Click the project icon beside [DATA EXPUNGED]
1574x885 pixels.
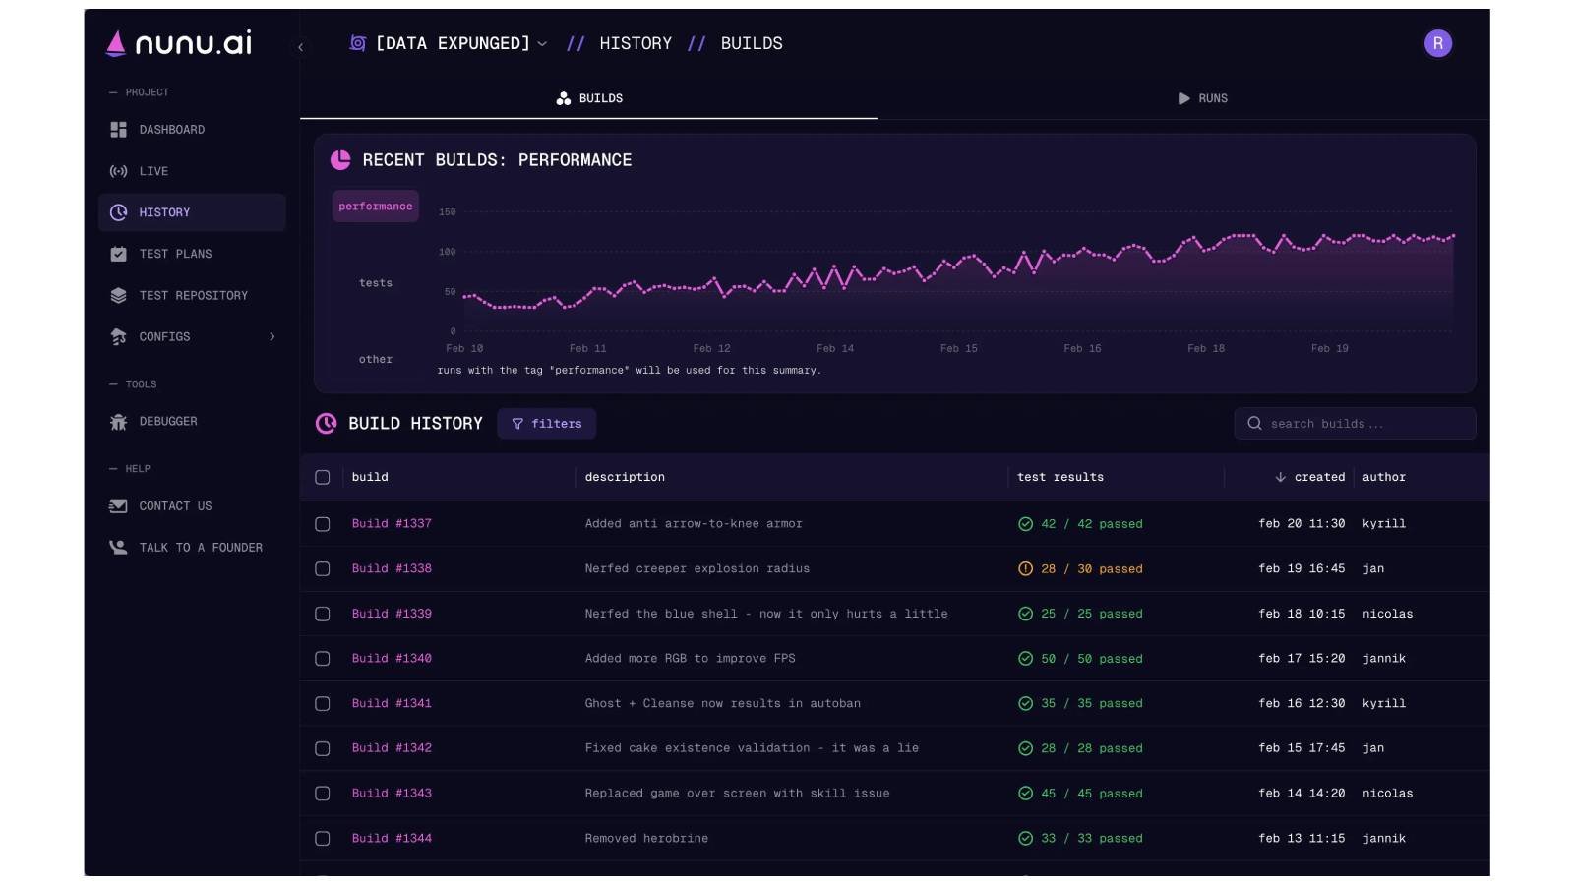(x=358, y=43)
